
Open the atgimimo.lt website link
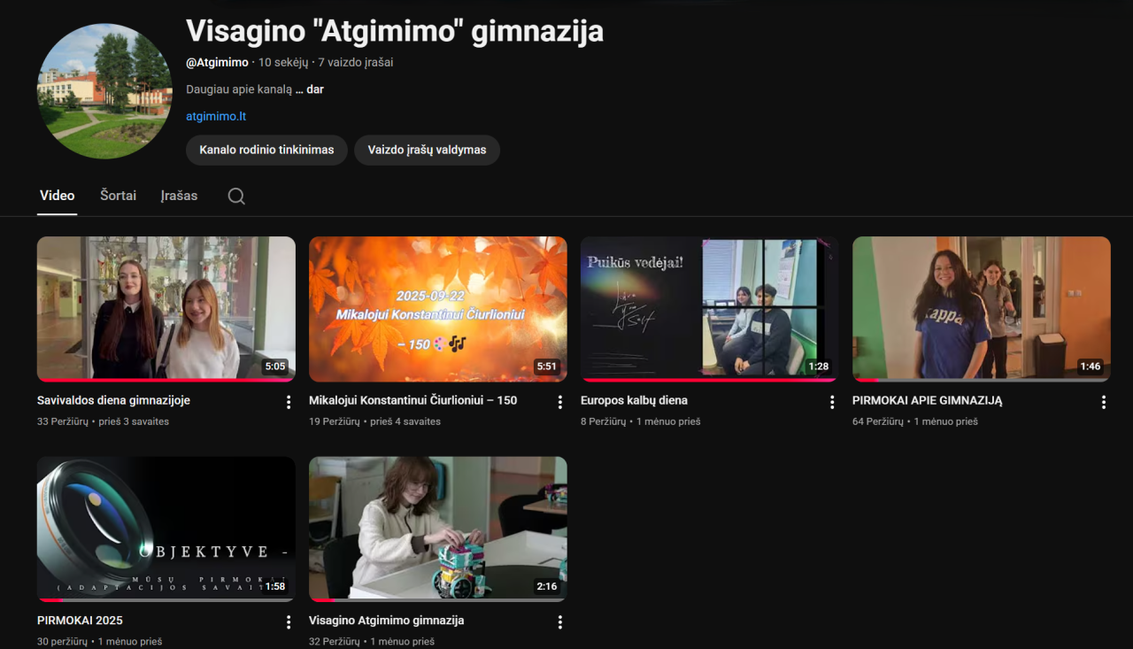point(216,116)
